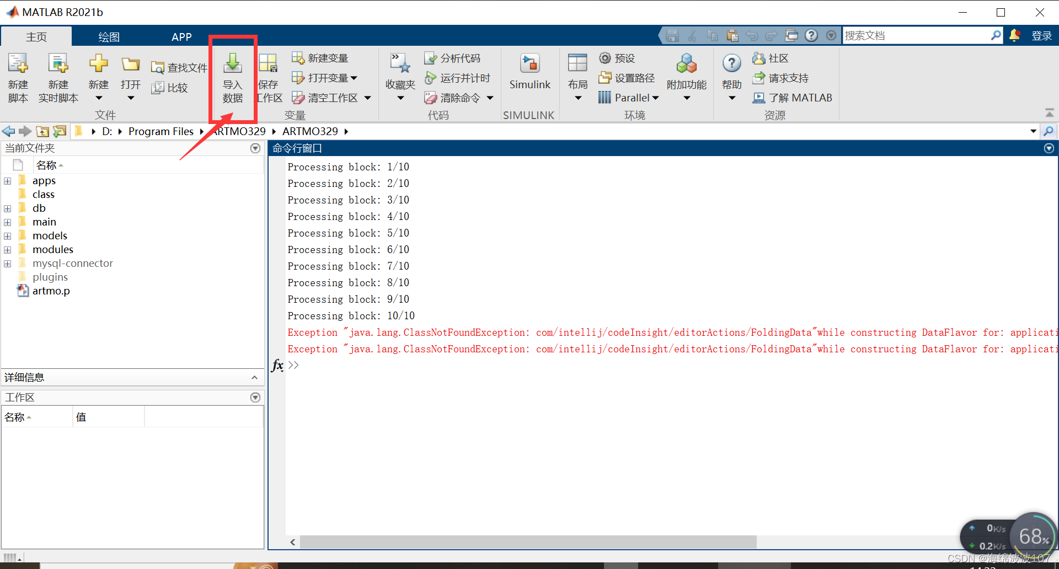Click Open Variable (打开变量) dropdown
1059x569 pixels.
point(324,78)
